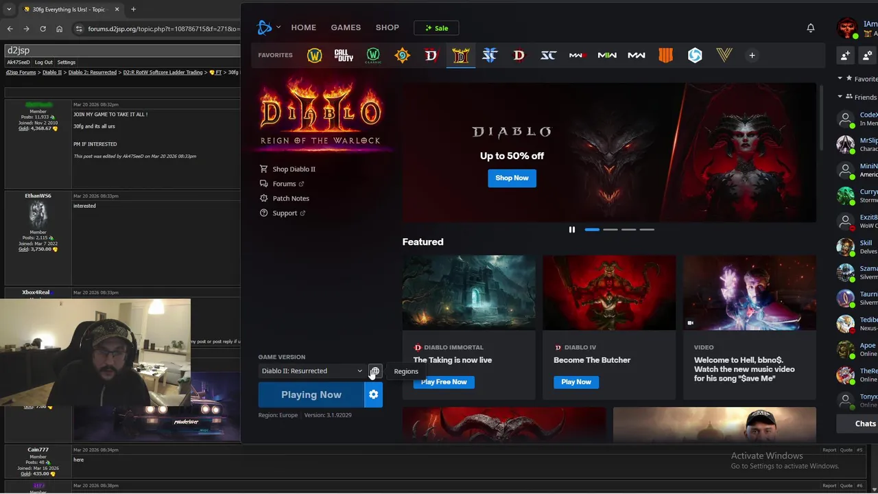The height and width of the screenshot is (494, 878).
Task: Click Log Out on d2jsp forum
Action: click(43, 62)
